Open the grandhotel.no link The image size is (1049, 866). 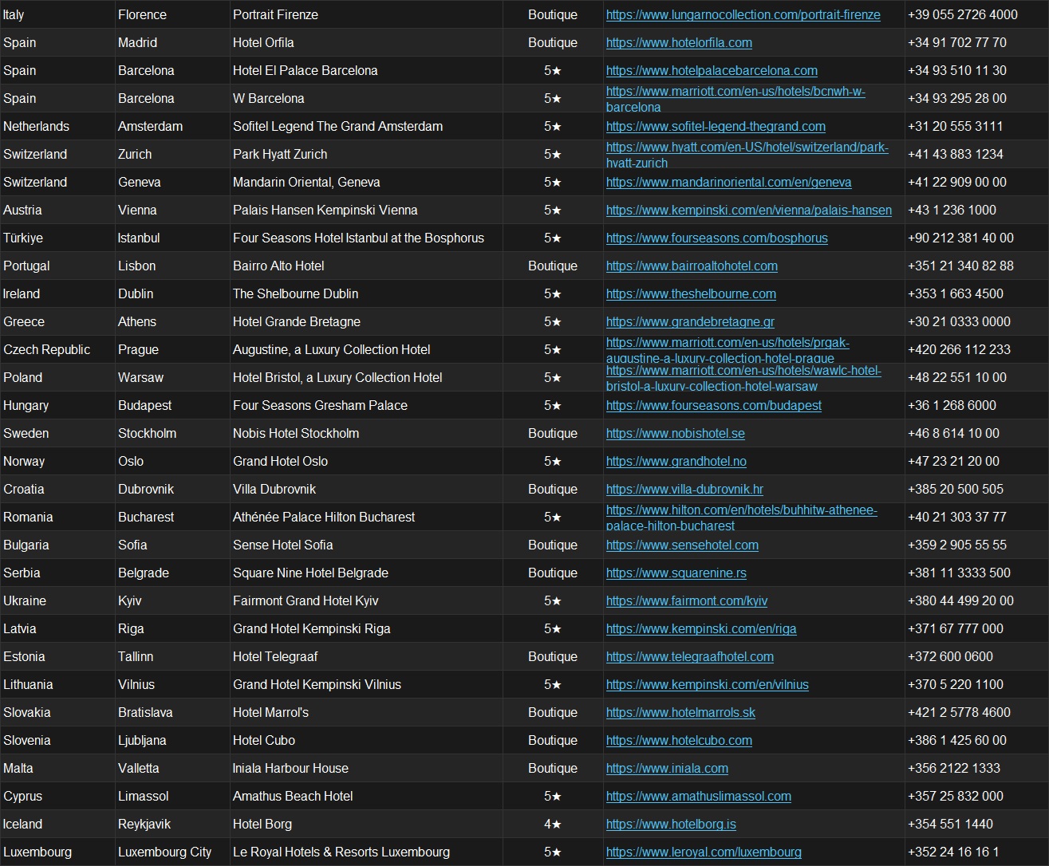676,461
